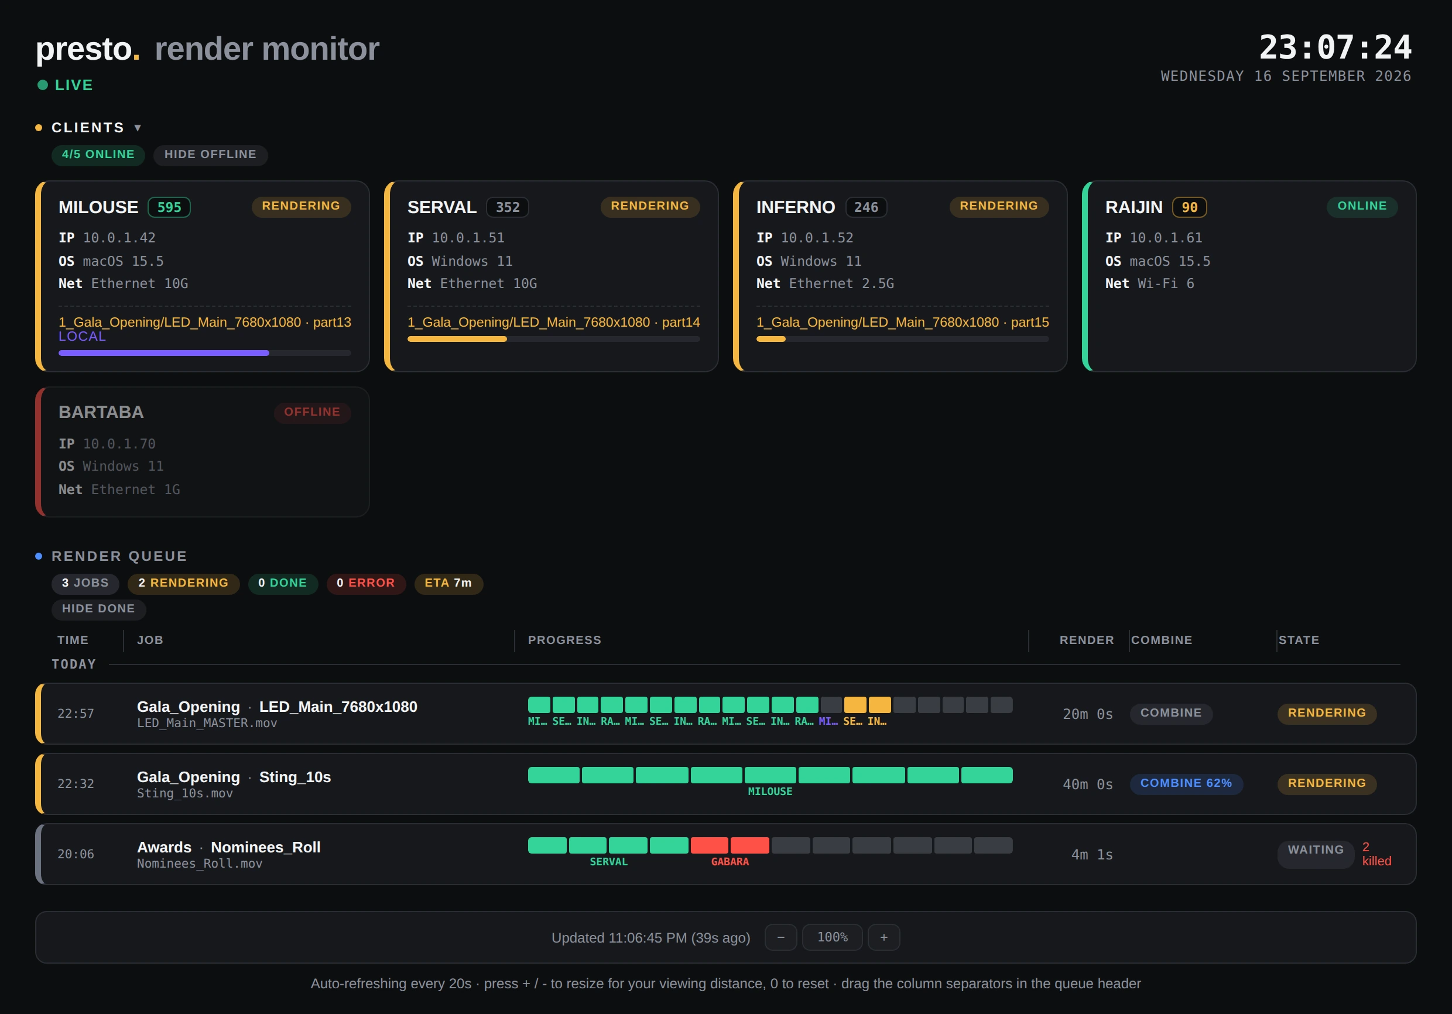Image resolution: width=1452 pixels, height=1014 pixels.
Task: Decrease zoom with the minus button
Action: point(780,937)
